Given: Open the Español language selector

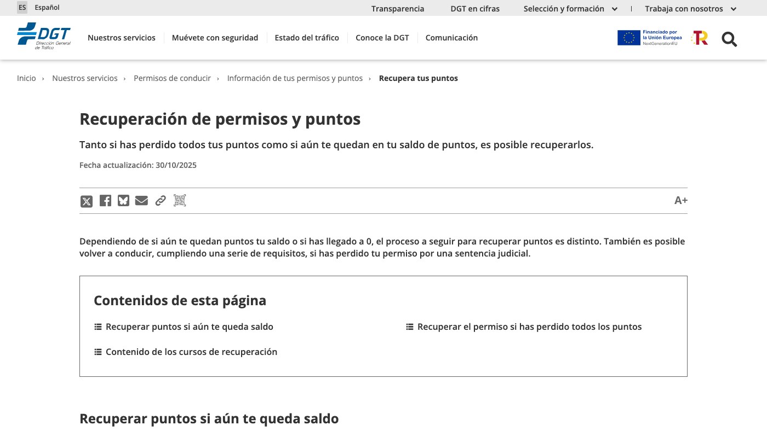Looking at the screenshot, I should tap(47, 8).
